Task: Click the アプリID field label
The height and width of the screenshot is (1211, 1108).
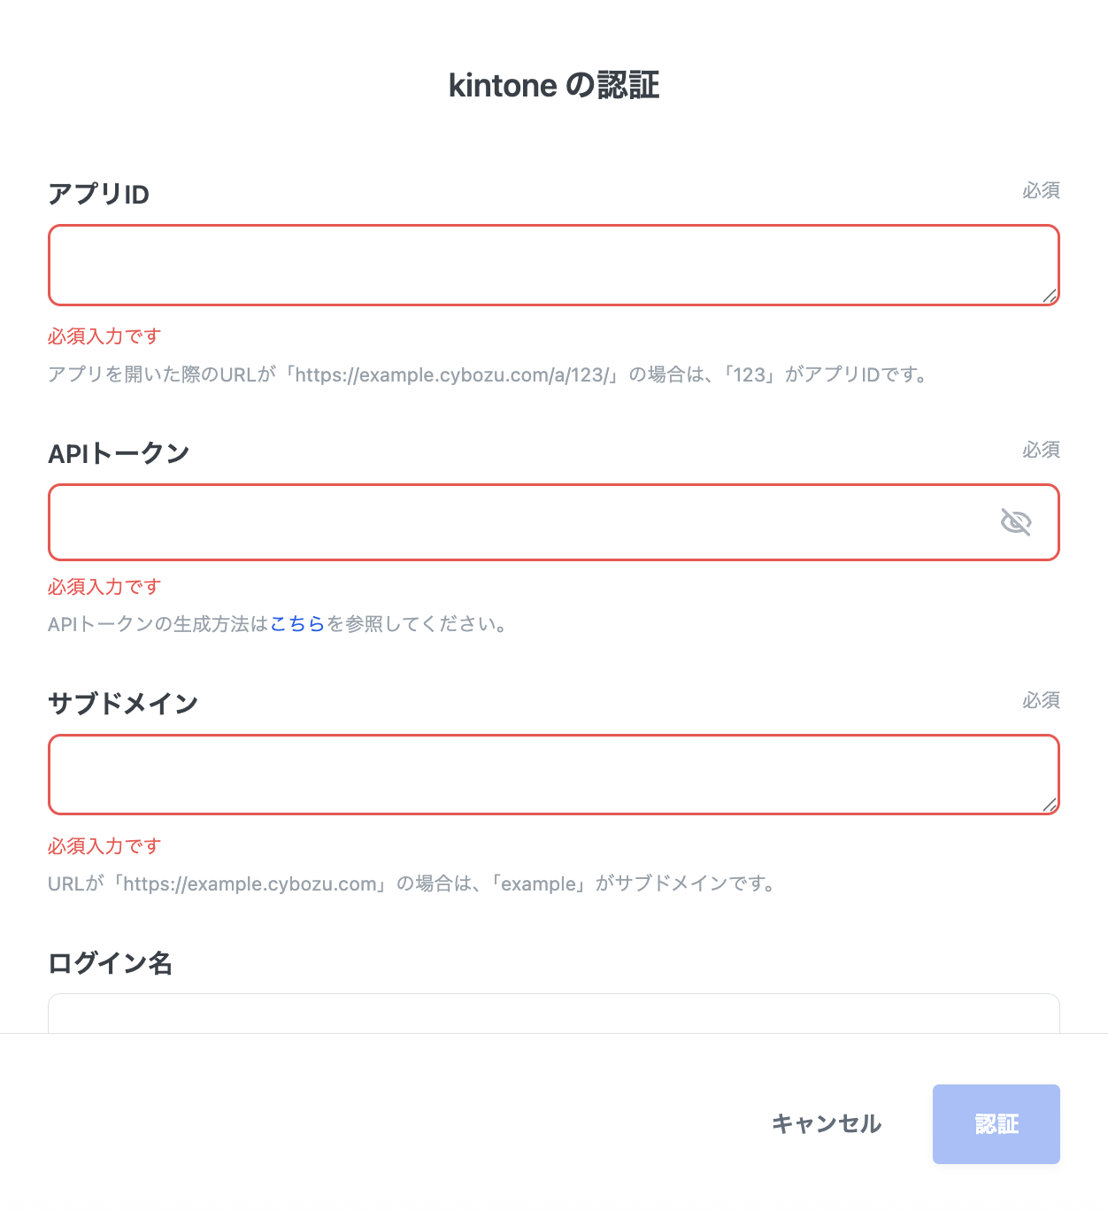Action: pyautogui.click(x=98, y=194)
